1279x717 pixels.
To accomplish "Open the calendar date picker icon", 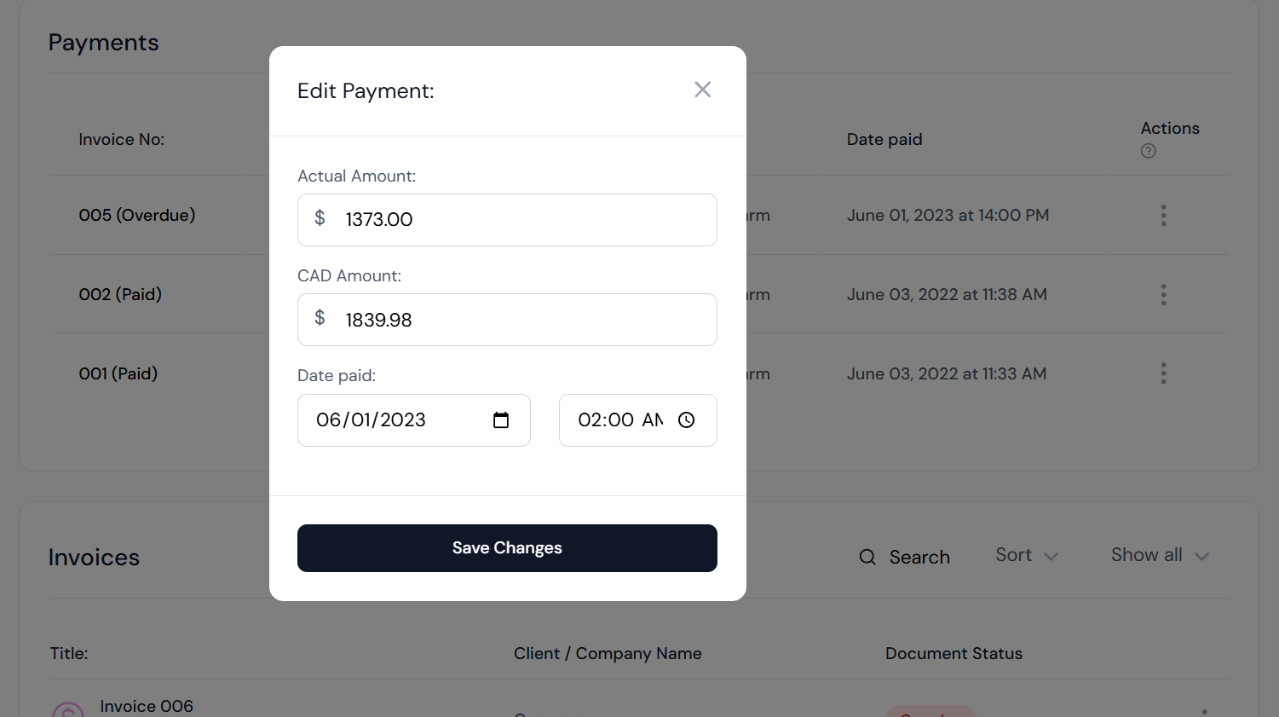I will [x=501, y=420].
